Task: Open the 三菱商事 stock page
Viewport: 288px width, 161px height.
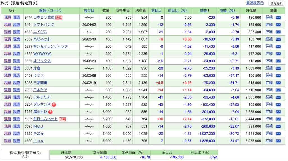Action: (x=40, y=83)
